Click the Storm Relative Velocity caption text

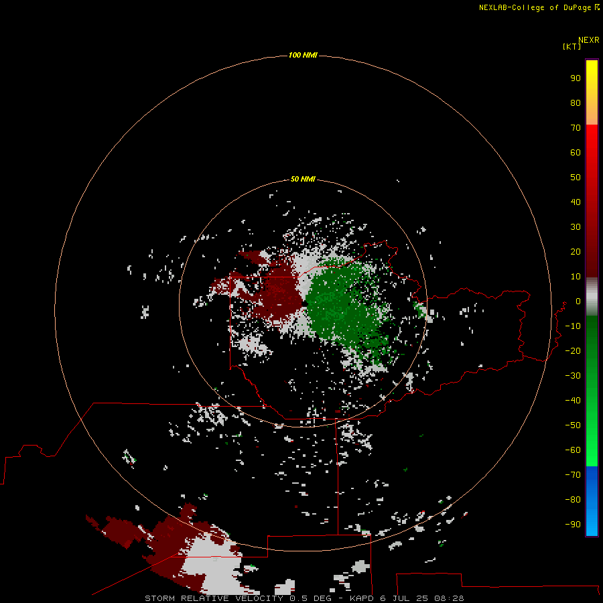click(x=304, y=598)
